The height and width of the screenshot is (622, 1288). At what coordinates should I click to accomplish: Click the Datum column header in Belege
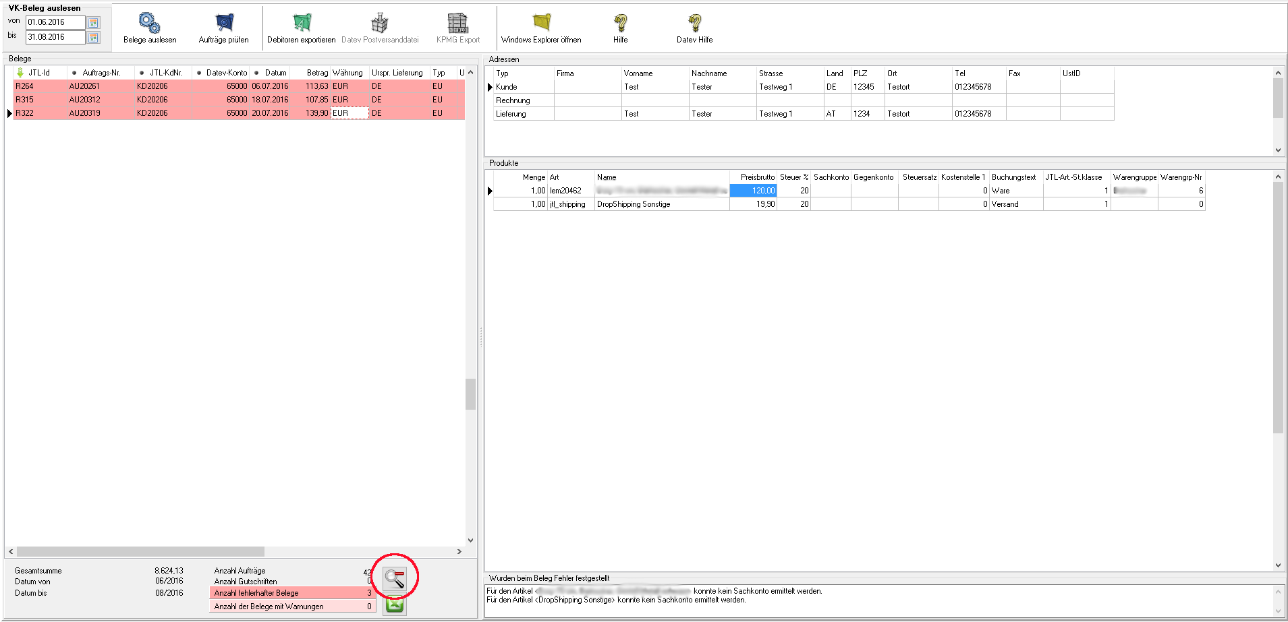(x=275, y=73)
